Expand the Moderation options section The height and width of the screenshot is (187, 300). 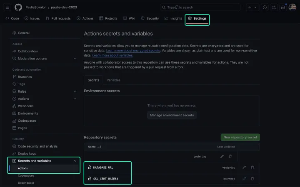[x=75, y=59]
